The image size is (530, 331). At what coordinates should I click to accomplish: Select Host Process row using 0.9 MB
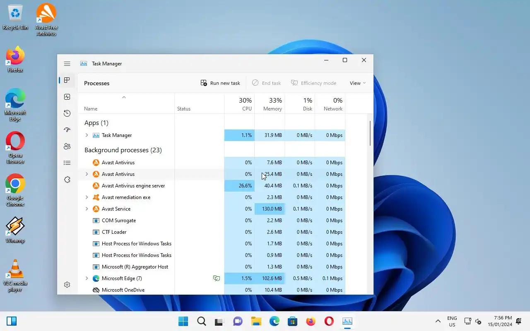coord(212,255)
